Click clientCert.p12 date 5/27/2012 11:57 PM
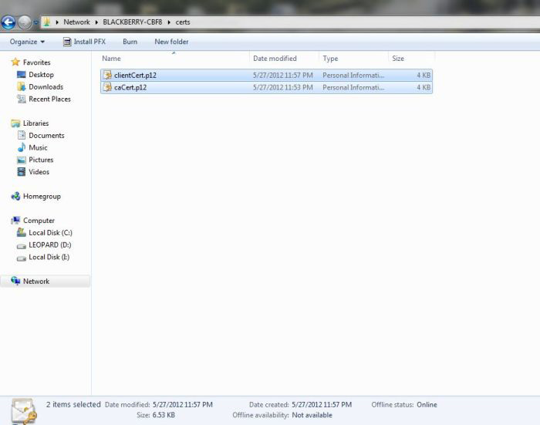This screenshot has width=540, height=425. [x=283, y=75]
